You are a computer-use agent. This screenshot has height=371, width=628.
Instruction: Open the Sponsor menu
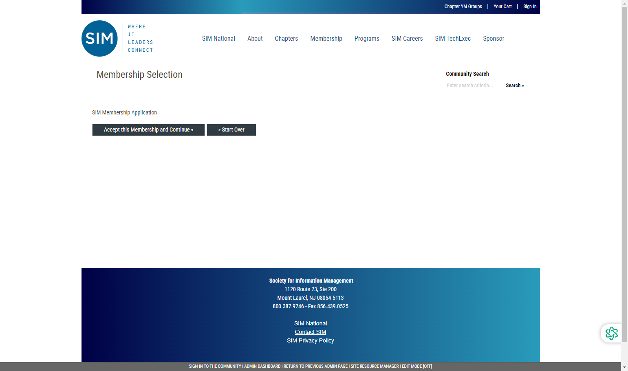494,38
